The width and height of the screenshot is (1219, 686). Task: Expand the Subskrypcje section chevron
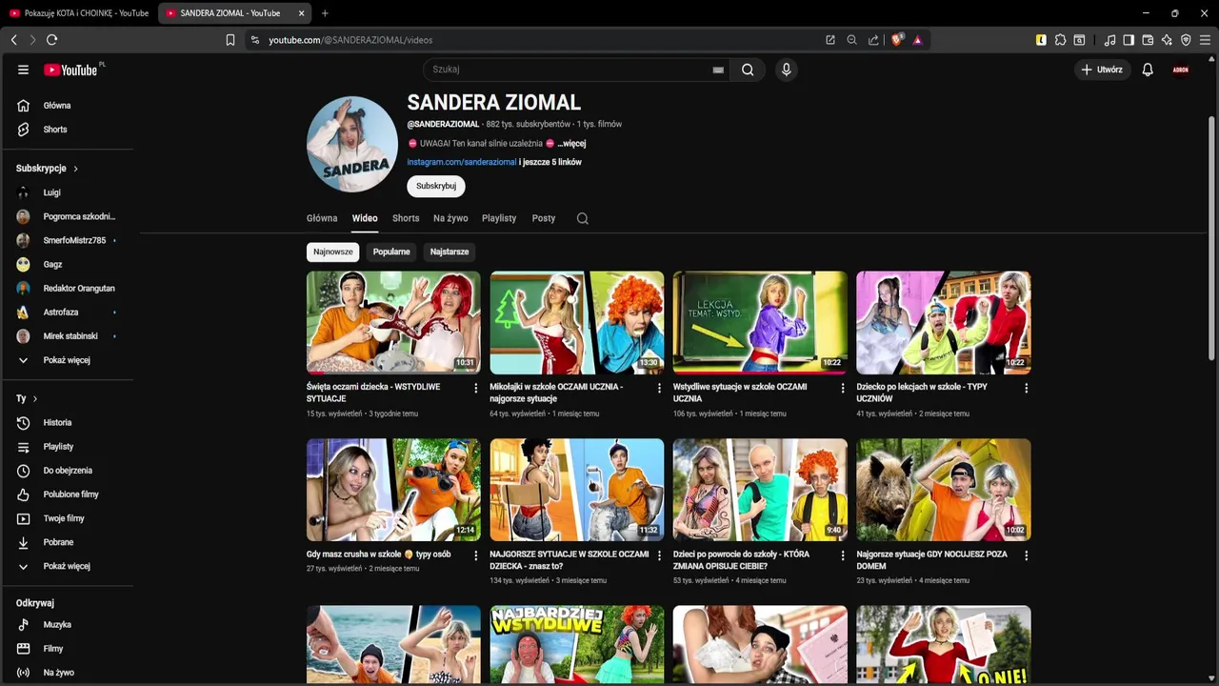[75, 169]
